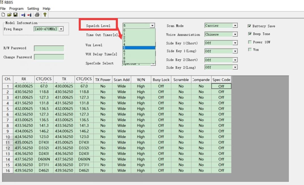304x185 pixels.
Task: Select channel row number 1
Action: tap(8, 86)
